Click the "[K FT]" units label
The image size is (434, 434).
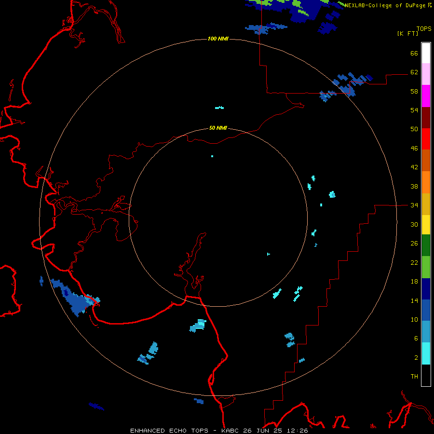coord(407,33)
